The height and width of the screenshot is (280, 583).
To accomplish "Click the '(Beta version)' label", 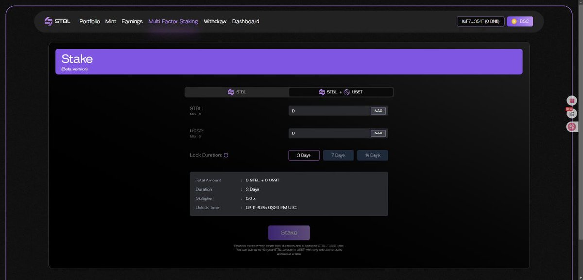I will (74, 69).
